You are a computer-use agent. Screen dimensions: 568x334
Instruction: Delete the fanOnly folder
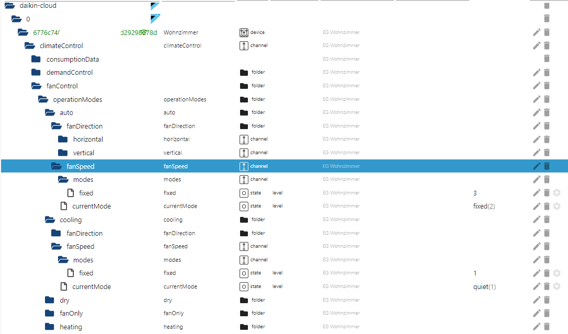pyautogui.click(x=547, y=313)
